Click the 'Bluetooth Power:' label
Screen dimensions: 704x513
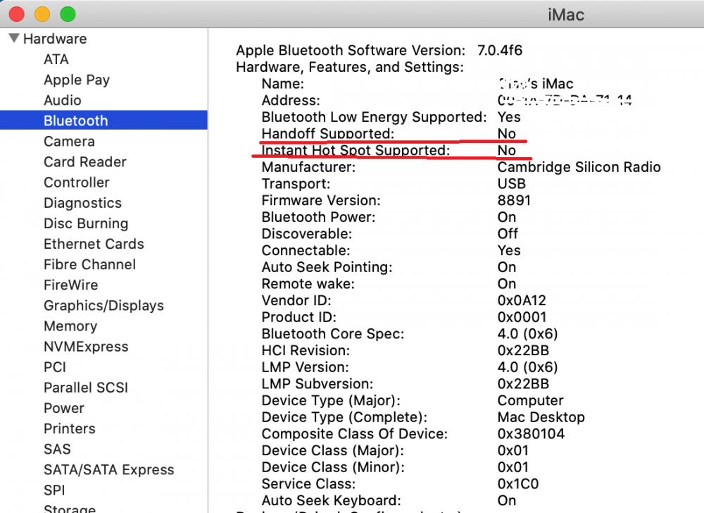[318, 217]
